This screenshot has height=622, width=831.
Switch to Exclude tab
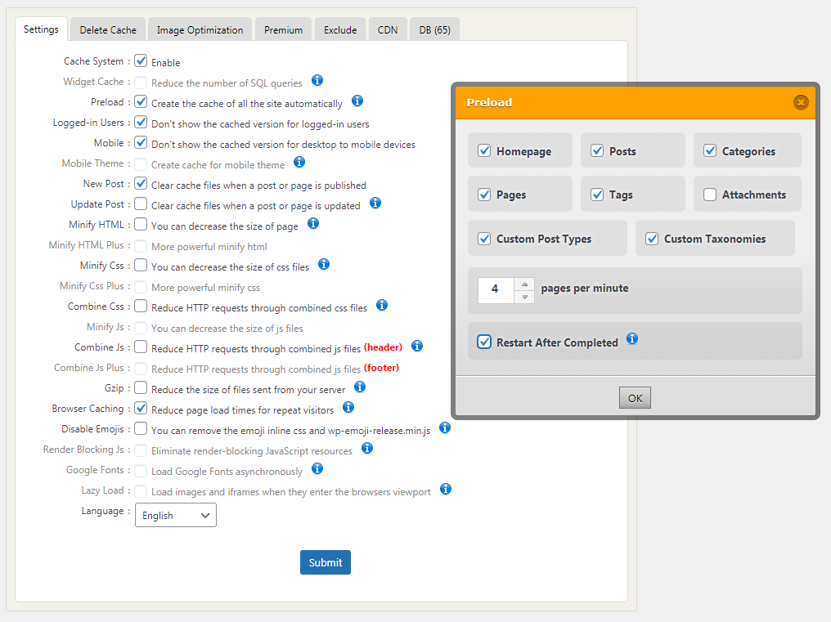click(x=340, y=29)
